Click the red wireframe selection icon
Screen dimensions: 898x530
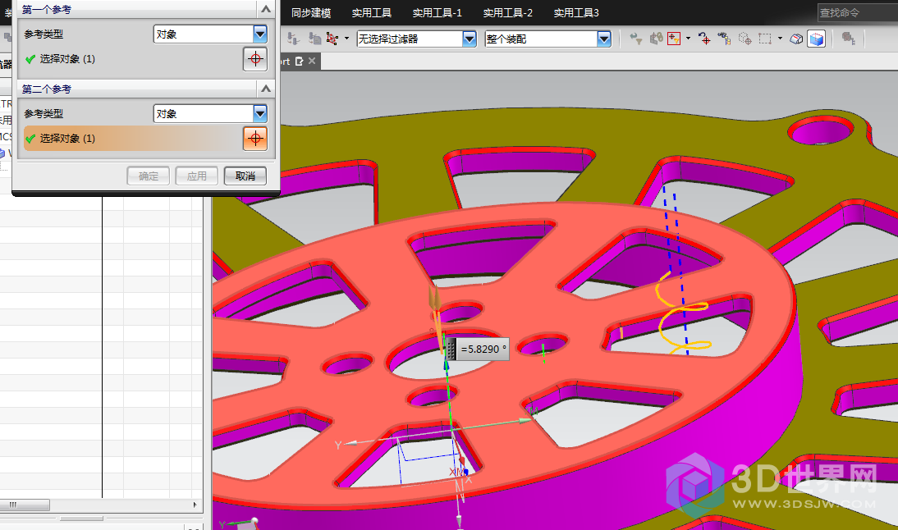point(332,39)
